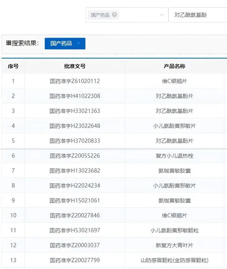This screenshot has width=227, height=269.
Task: Open approval number 国药准字Z20027846
Action: [75, 215]
